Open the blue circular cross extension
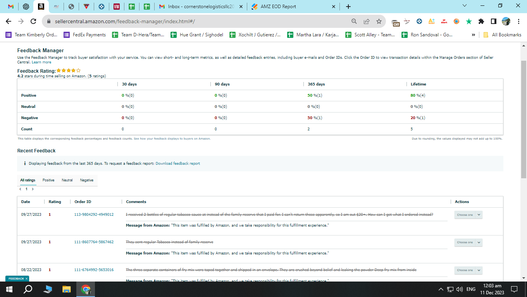Screen dimensions: 527x297 coord(419,21)
